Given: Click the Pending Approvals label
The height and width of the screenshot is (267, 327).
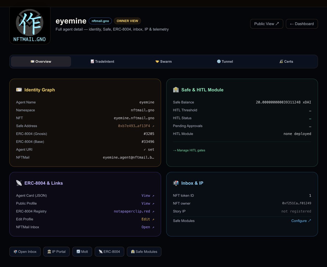Looking at the screenshot, I should (188, 126).
